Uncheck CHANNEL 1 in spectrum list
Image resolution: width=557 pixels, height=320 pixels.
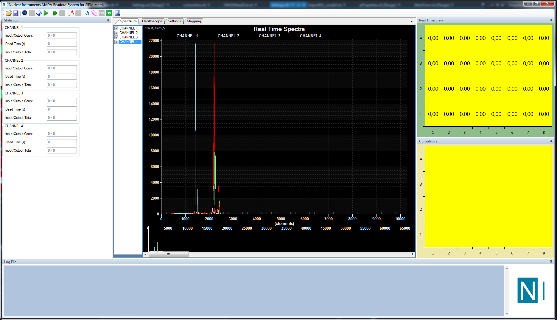point(116,28)
